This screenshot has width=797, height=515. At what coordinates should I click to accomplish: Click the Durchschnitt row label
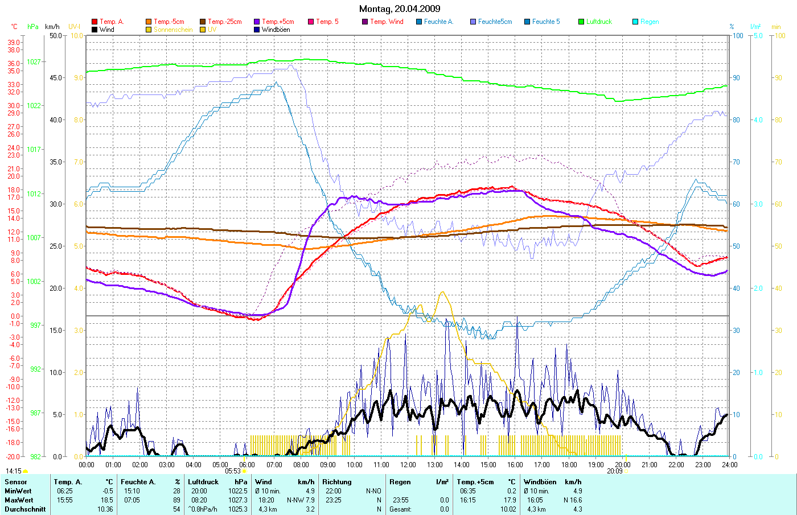(25, 509)
